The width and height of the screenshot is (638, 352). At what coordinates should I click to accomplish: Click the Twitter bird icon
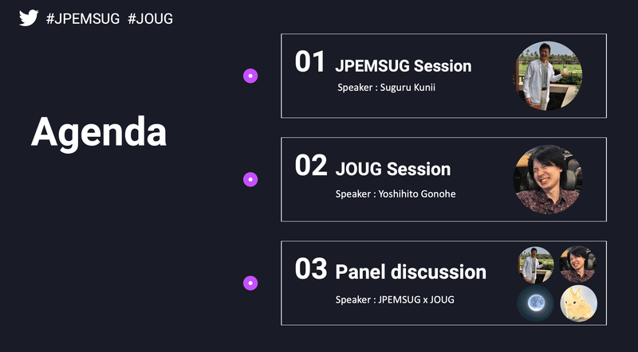(x=29, y=18)
